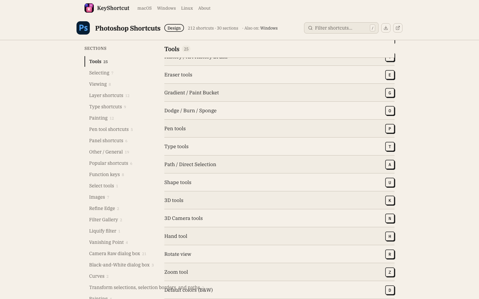Click the KeyShortcut site title
The height and width of the screenshot is (299, 479).
point(113,8)
